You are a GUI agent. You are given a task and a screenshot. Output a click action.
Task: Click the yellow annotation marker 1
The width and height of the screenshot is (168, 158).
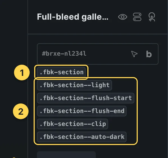click(x=22, y=73)
